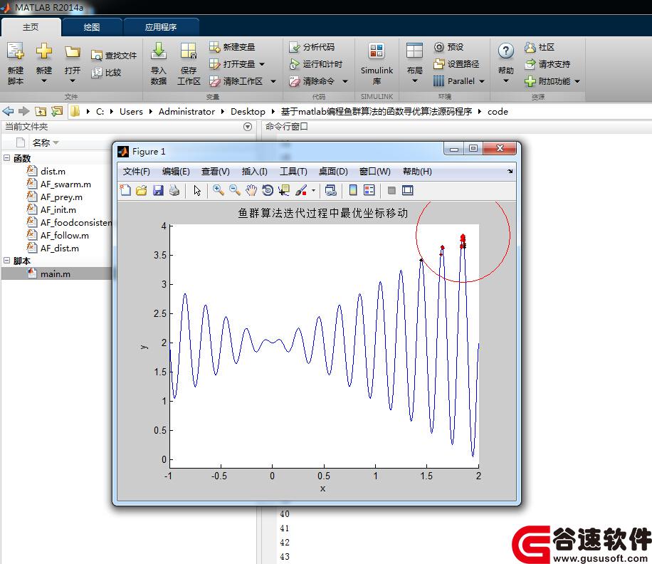
Task: Click Analyze Code (分析代码)
Action: pyautogui.click(x=312, y=47)
